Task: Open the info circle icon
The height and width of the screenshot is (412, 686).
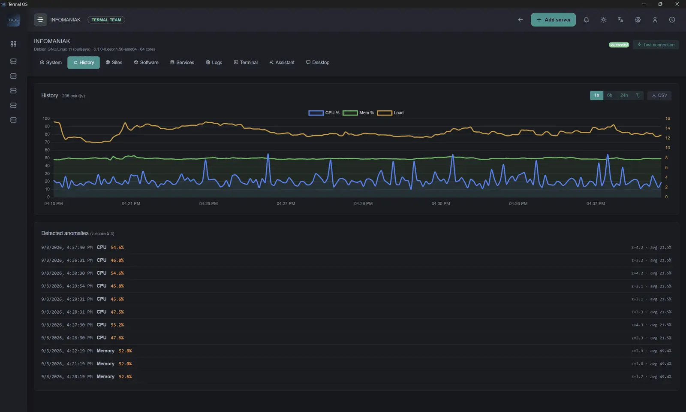Action: pyautogui.click(x=672, y=20)
